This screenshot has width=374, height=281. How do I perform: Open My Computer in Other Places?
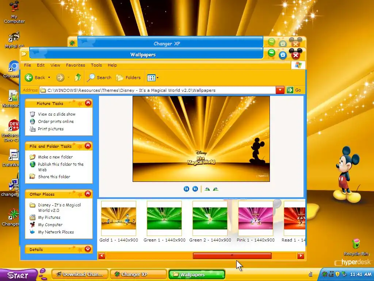[x=50, y=225]
